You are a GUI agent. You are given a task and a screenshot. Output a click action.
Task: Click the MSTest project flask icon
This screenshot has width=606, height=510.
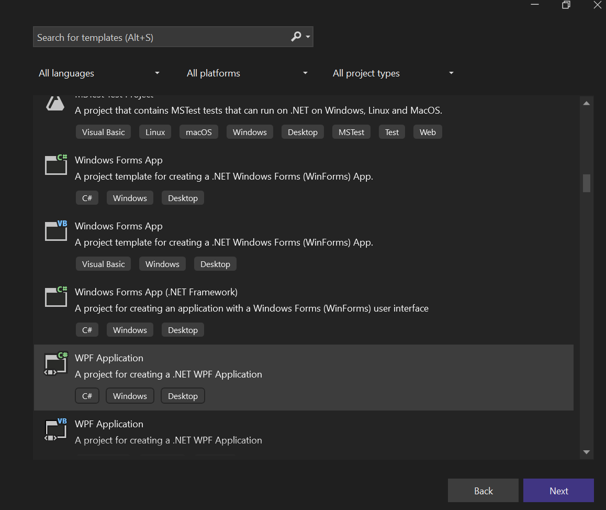pos(55,103)
